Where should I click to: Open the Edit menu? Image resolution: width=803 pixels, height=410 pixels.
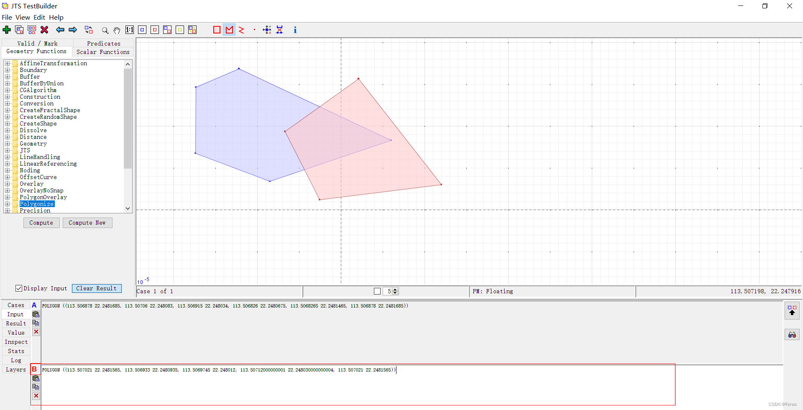coord(39,17)
